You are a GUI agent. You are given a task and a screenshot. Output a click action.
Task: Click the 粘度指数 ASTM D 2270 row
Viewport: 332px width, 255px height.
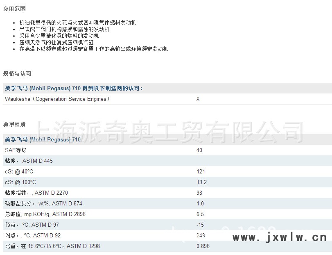coord(36,193)
